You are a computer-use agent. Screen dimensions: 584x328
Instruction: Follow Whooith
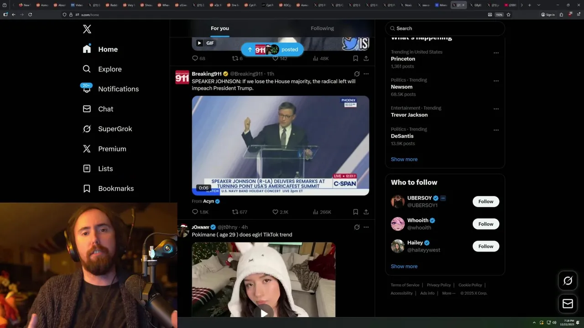486,224
